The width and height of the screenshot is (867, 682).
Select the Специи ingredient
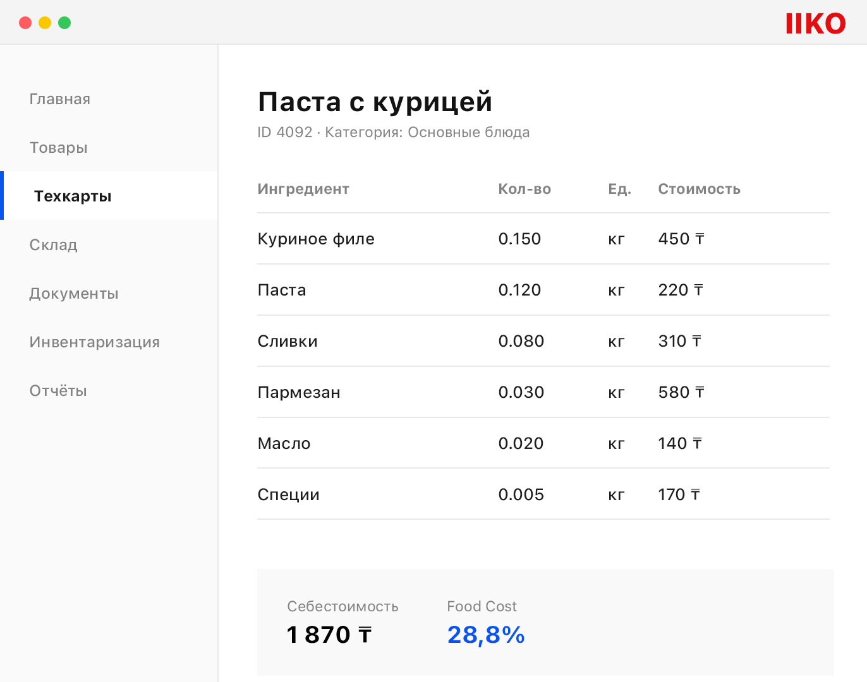[x=288, y=494]
